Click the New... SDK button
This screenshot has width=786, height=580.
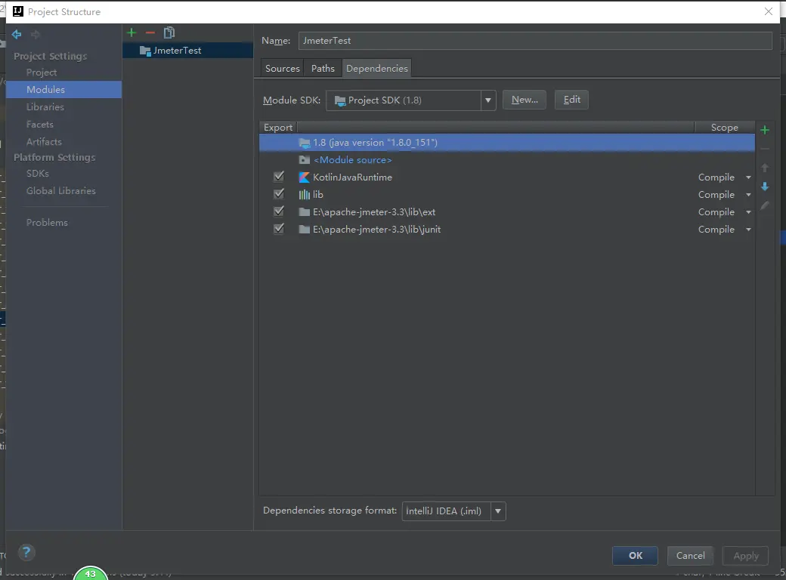[x=525, y=100]
